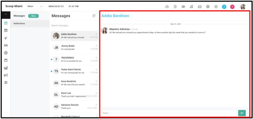Open the clients people icon in sidebar

6,46
